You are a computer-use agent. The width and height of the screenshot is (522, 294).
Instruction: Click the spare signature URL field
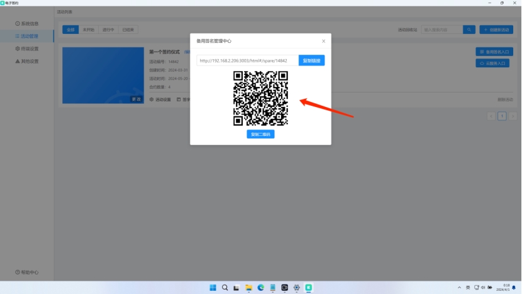click(247, 60)
